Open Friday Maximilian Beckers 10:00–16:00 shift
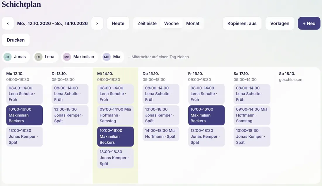The width and height of the screenshot is (322, 186). 206,115
